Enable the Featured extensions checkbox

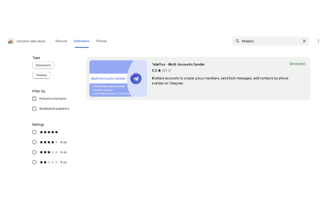pos(35,99)
